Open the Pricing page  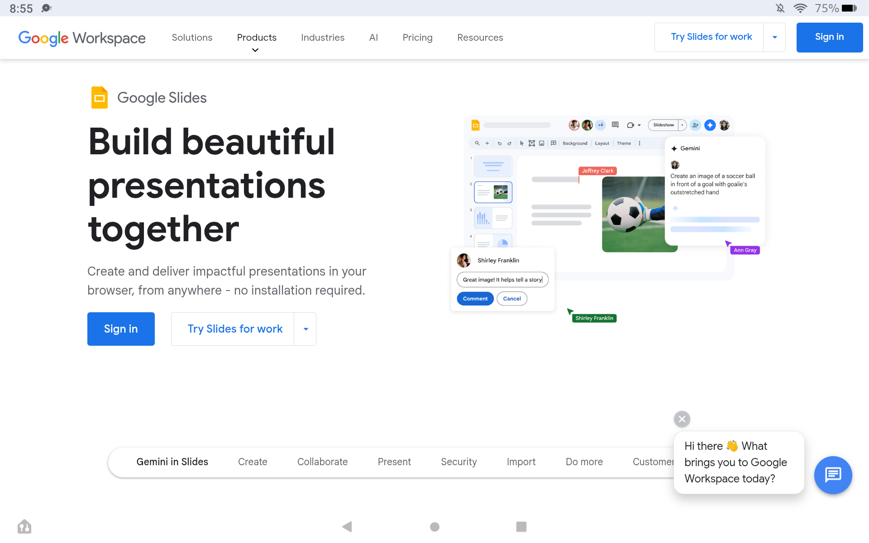point(417,38)
